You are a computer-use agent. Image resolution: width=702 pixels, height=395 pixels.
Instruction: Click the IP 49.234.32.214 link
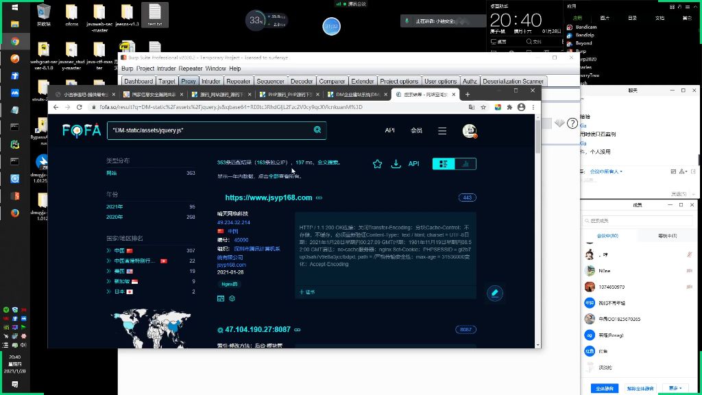point(234,222)
